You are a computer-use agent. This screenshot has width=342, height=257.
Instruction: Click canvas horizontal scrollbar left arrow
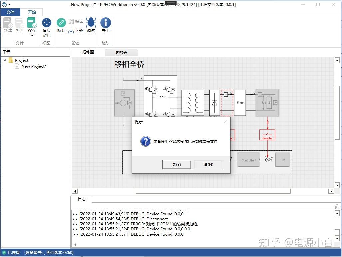75,191
